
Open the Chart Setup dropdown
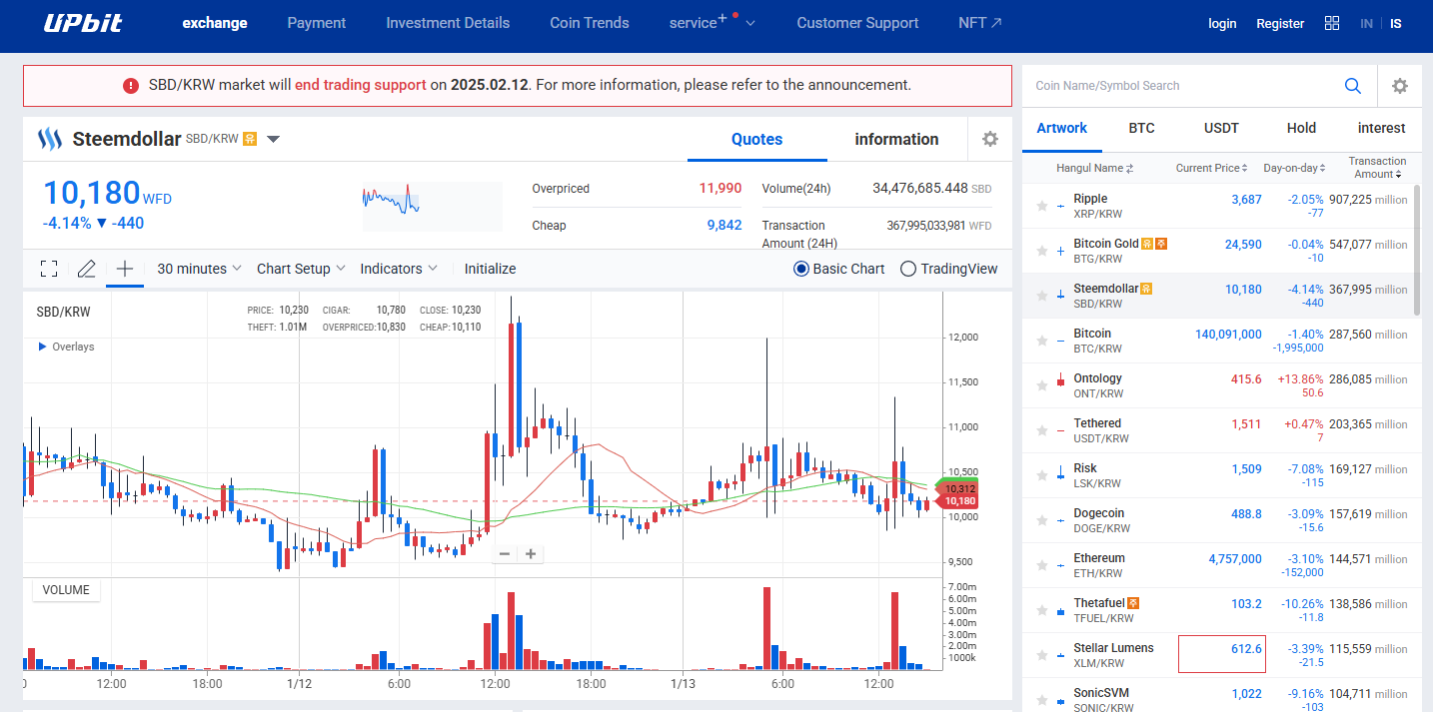pyautogui.click(x=301, y=269)
